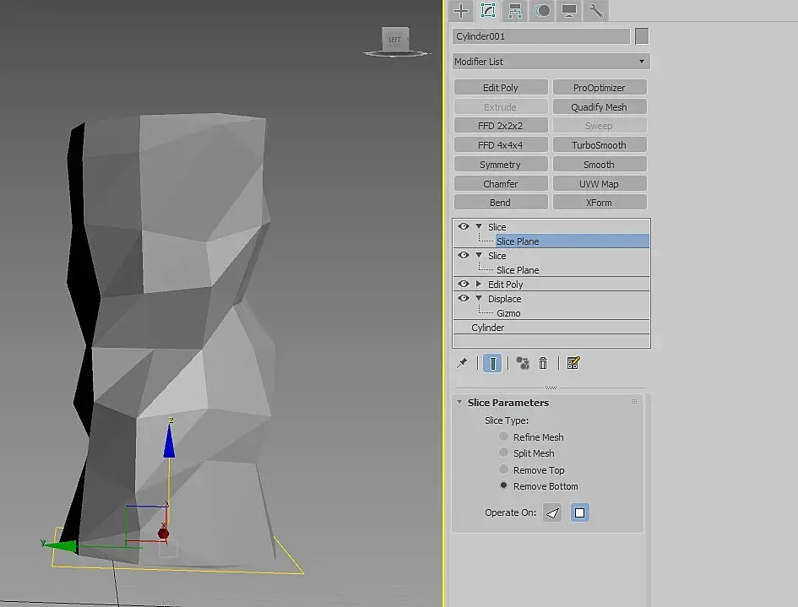Collapse the Slice Parameters rollout

click(x=460, y=403)
